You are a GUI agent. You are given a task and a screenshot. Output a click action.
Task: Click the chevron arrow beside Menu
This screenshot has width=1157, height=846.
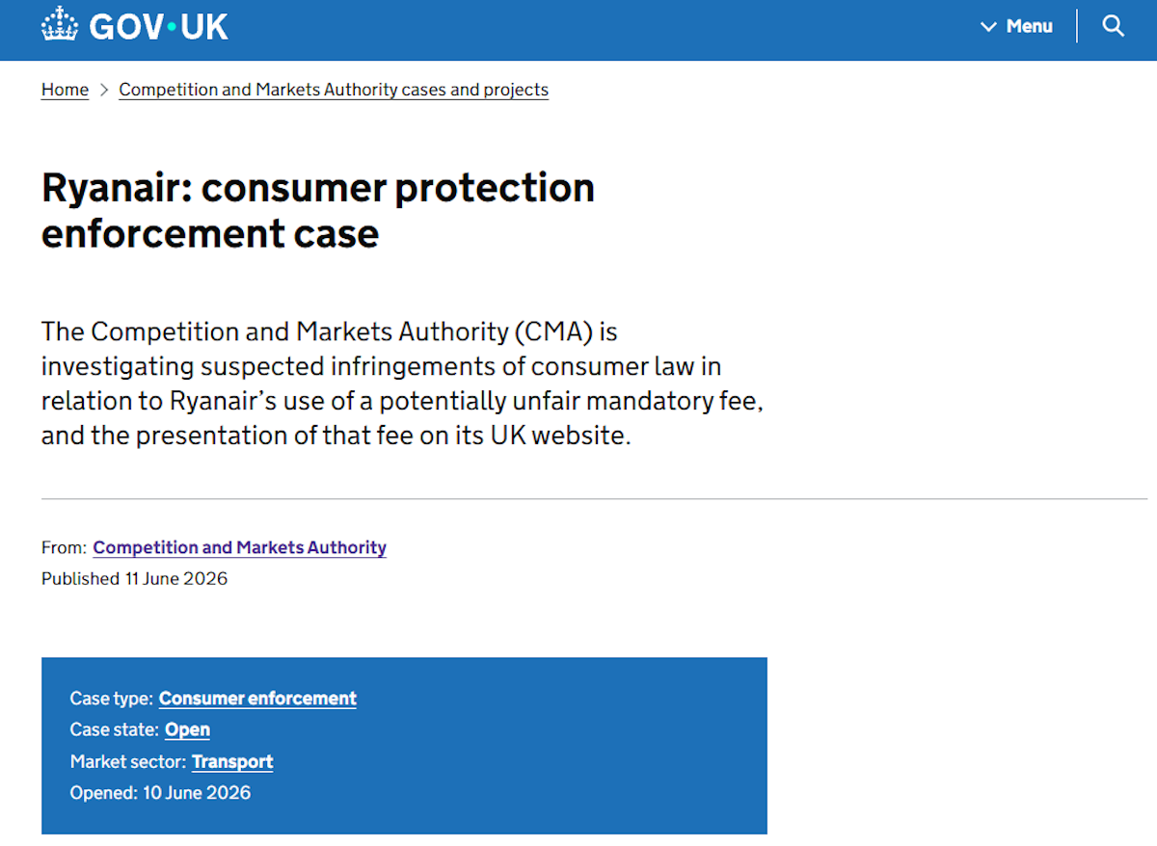point(988,27)
